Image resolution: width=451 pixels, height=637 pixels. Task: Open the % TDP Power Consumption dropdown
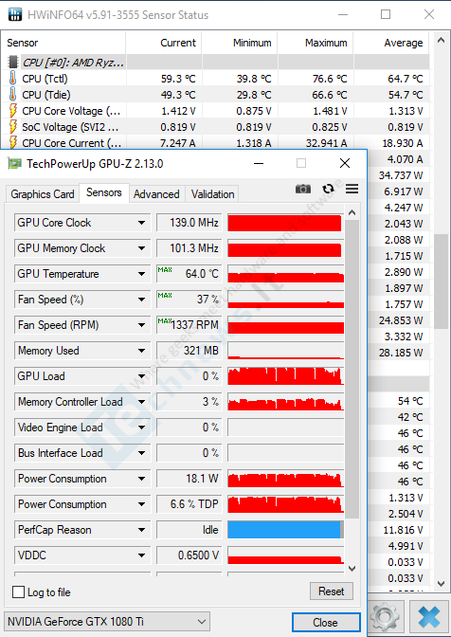(141, 504)
